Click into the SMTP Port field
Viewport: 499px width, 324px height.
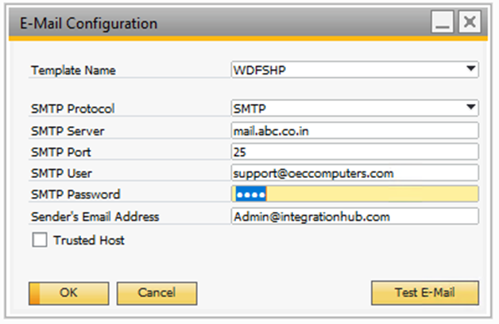click(x=354, y=152)
